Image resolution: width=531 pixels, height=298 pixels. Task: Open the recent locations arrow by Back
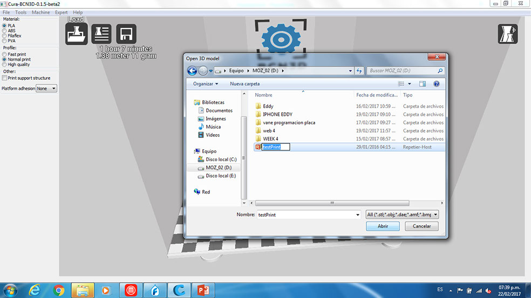click(x=210, y=71)
